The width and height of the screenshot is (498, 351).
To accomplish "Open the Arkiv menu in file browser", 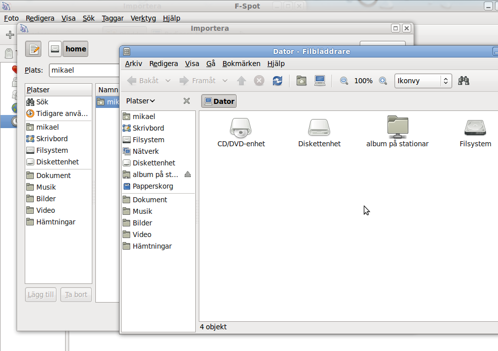I will [133, 64].
